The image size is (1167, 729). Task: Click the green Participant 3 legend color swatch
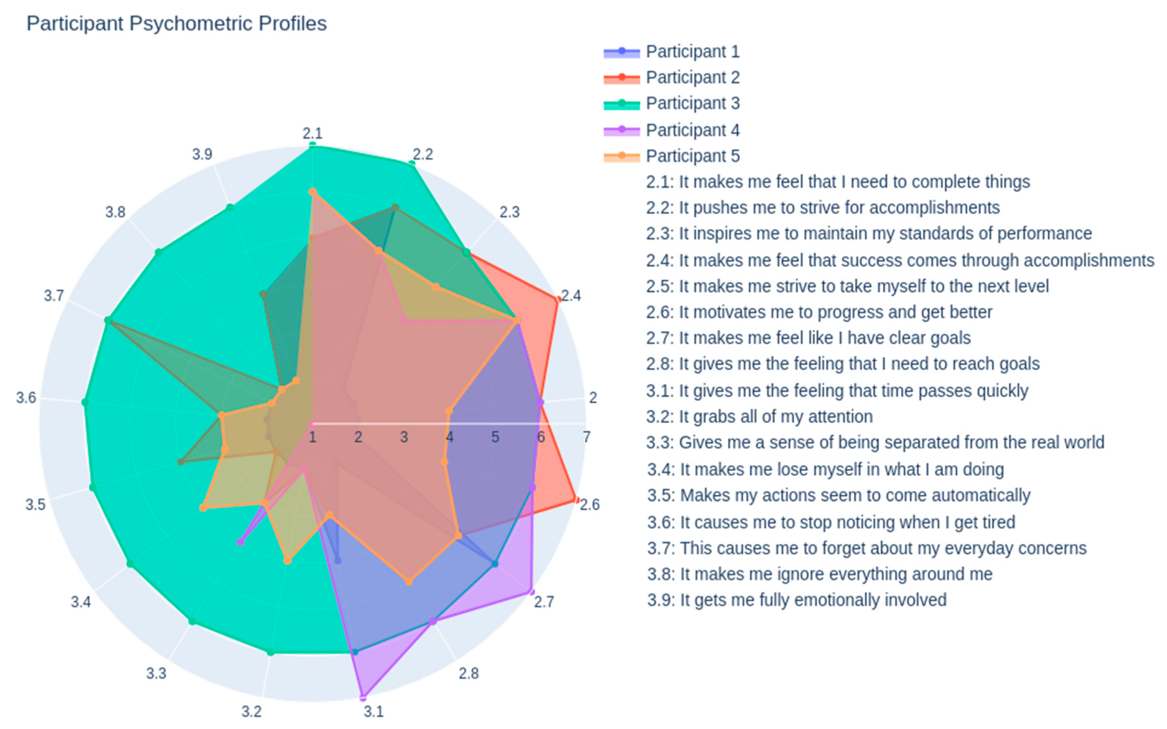(x=621, y=104)
